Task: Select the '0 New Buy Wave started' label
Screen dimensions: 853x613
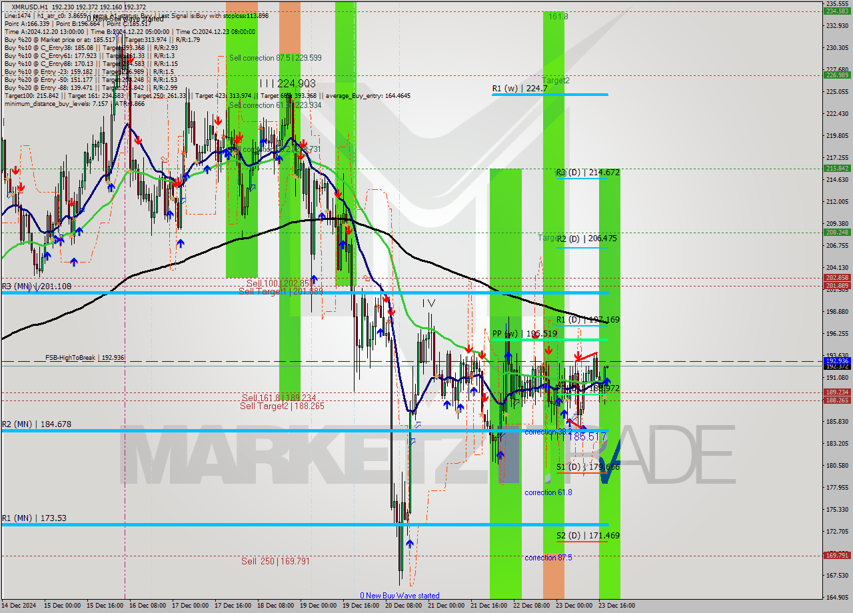Action: click(400, 596)
